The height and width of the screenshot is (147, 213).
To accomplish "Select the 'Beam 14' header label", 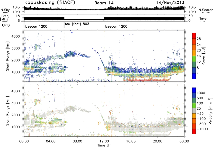I will tap(104, 3).
